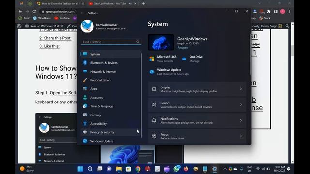Expand Notifications settings row
The width and height of the screenshot is (310, 174).
click(x=197, y=120)
